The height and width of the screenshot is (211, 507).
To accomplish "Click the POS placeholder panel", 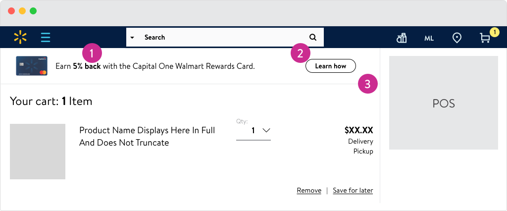I will click(443, 103).
